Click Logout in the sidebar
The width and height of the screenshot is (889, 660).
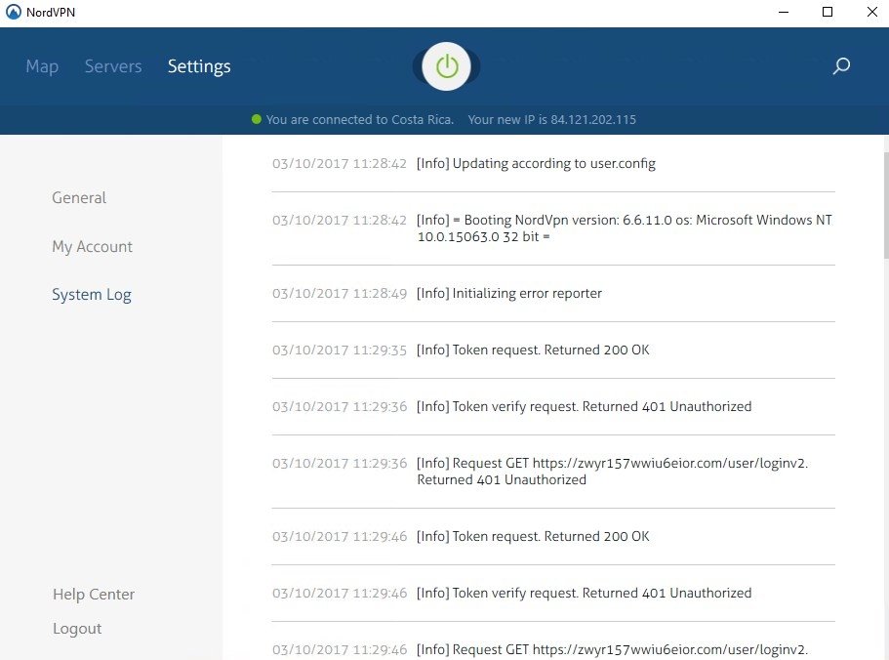[x=77, y=629]
